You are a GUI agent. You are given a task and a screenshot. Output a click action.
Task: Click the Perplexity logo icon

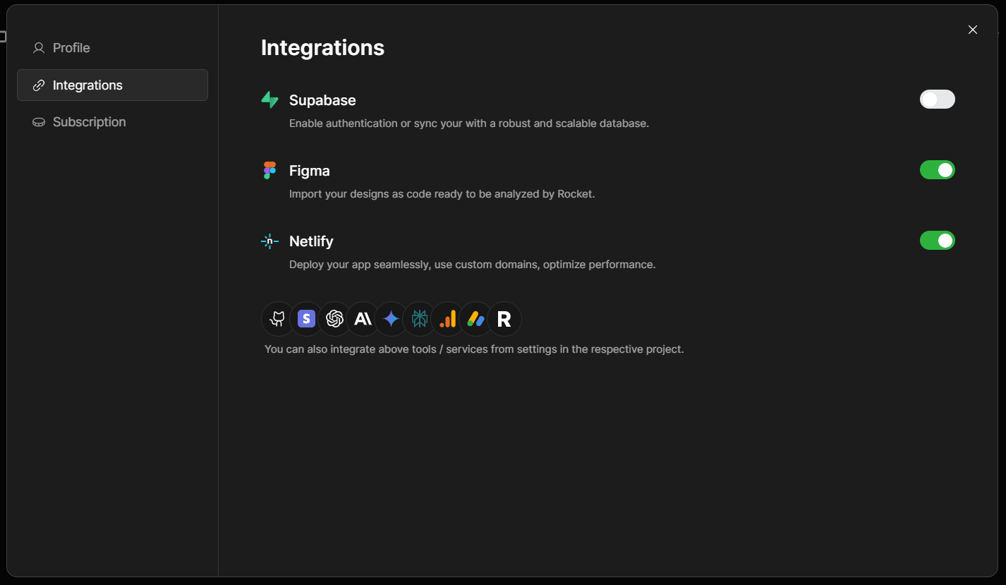420,319
